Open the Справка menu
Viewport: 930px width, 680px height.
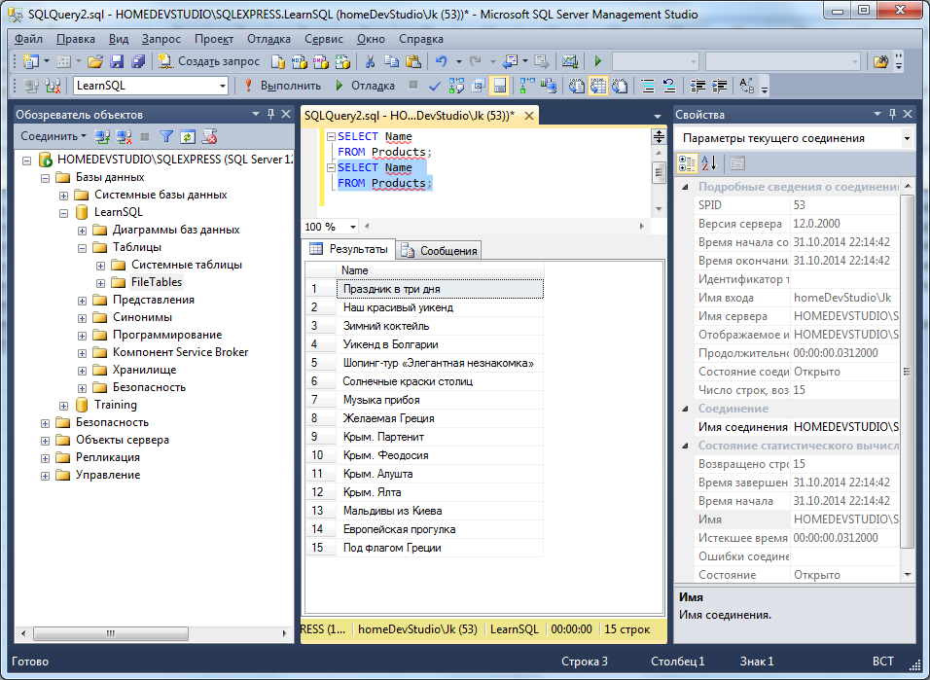[x=421, y=39]
